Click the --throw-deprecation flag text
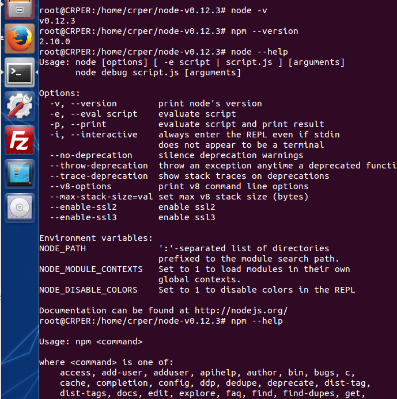Viewport: 397px width, 399px height. click(99, 166)
